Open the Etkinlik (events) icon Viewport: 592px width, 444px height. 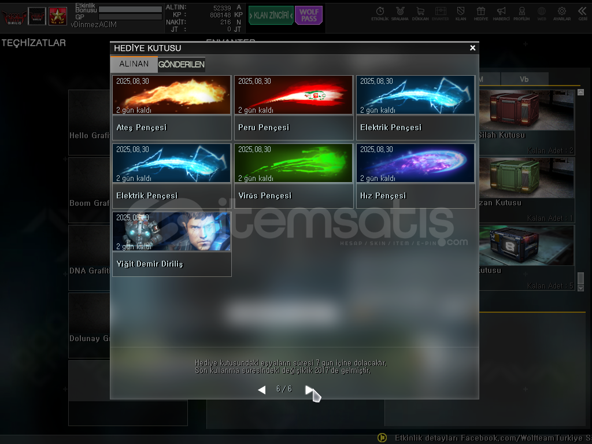380,13
